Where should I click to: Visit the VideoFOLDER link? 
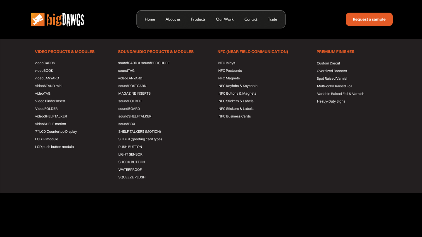point(46,109)
